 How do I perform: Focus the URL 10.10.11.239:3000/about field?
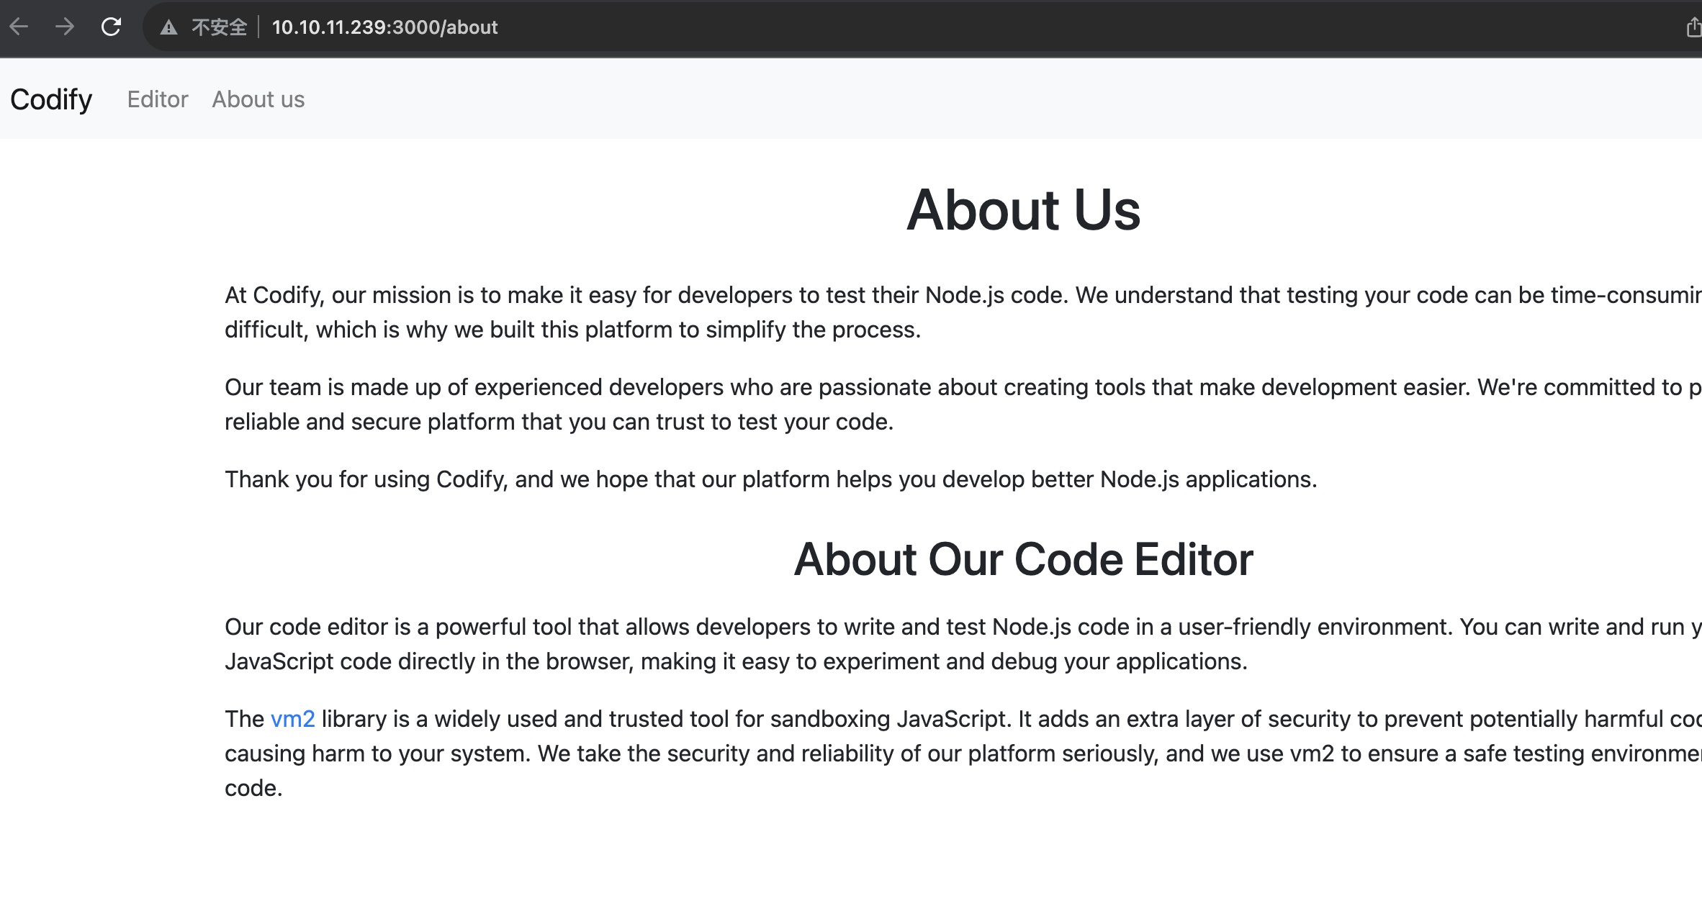(384, 28)
